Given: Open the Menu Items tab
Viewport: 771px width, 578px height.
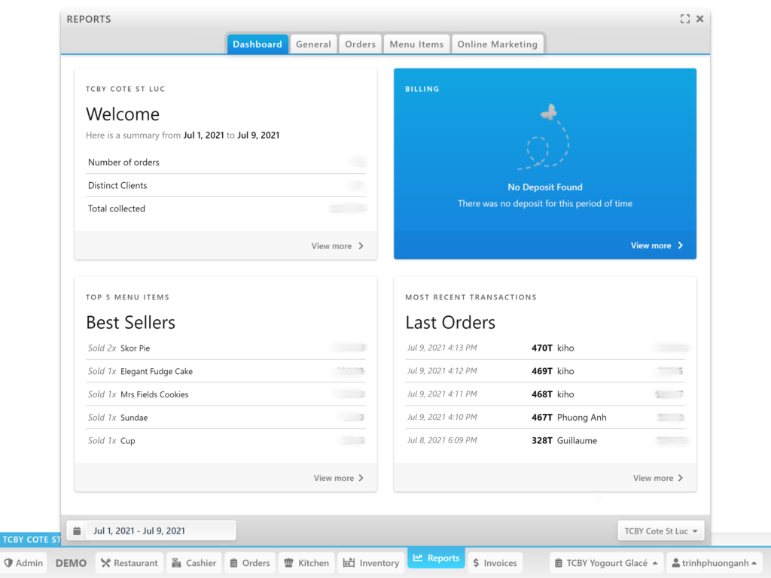Looking at the screenshot, I should click(416, 44).
